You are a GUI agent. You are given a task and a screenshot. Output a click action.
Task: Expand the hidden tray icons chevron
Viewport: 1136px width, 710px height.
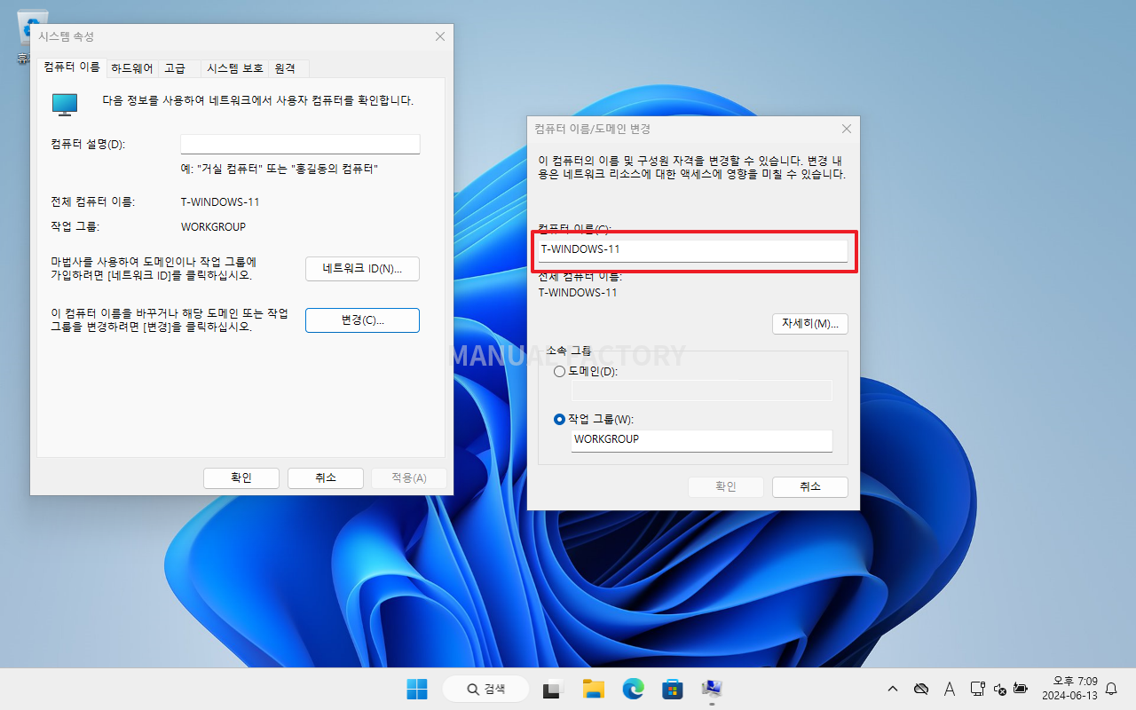(x=893, y=689)
